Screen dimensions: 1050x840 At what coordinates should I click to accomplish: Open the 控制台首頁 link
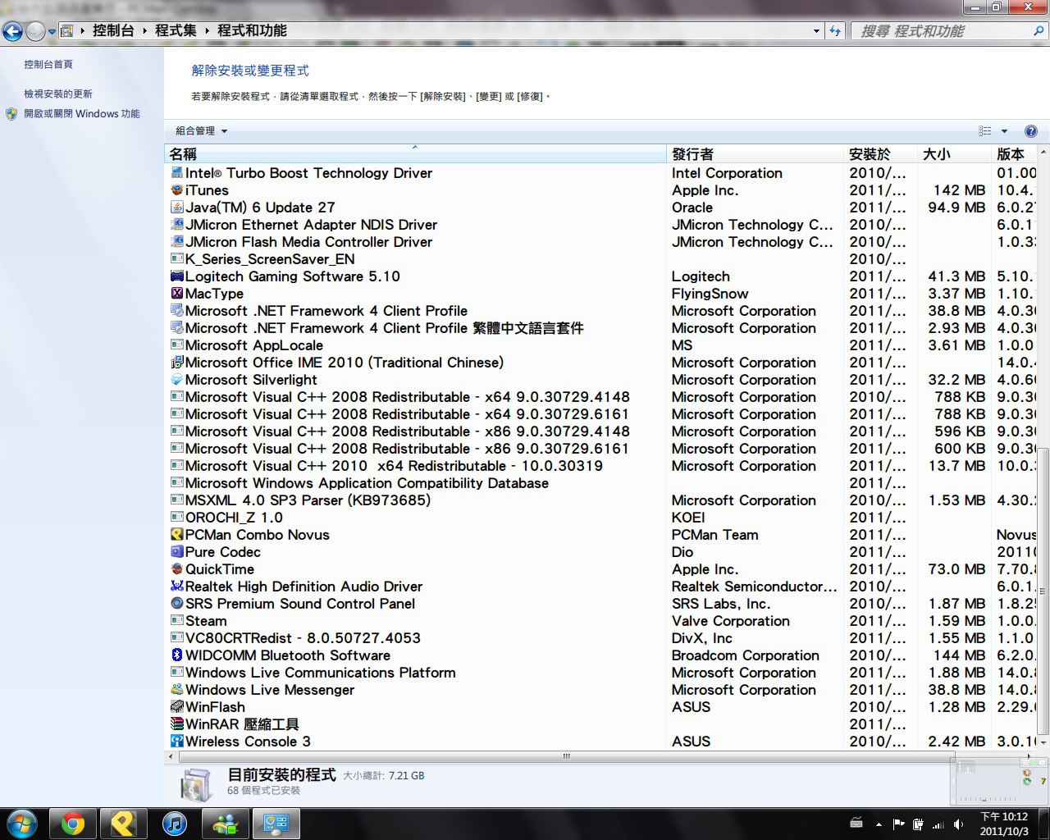pos(48,65)
